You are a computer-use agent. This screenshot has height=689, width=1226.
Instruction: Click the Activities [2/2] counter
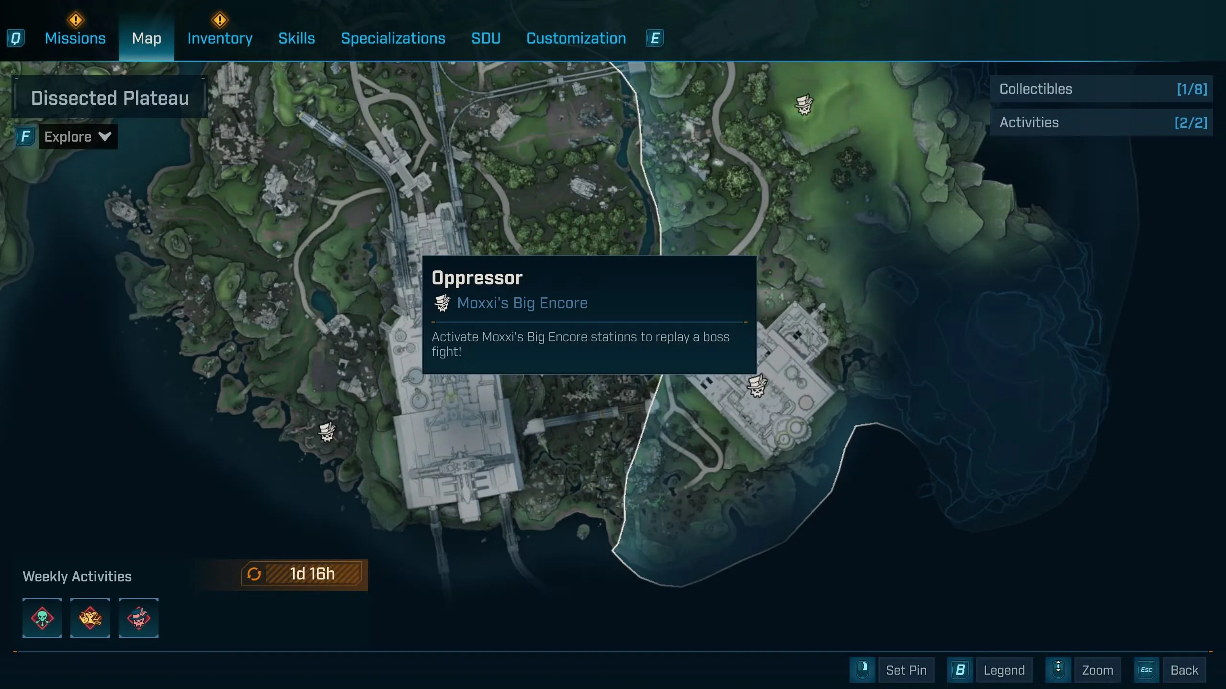click(x=1191, y=122)
